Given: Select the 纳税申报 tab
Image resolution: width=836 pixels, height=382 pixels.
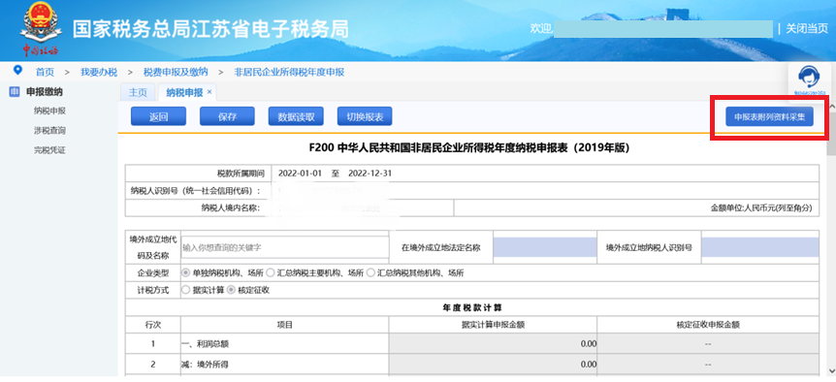Looking at the screenshot, I should (x=184, y=92).
